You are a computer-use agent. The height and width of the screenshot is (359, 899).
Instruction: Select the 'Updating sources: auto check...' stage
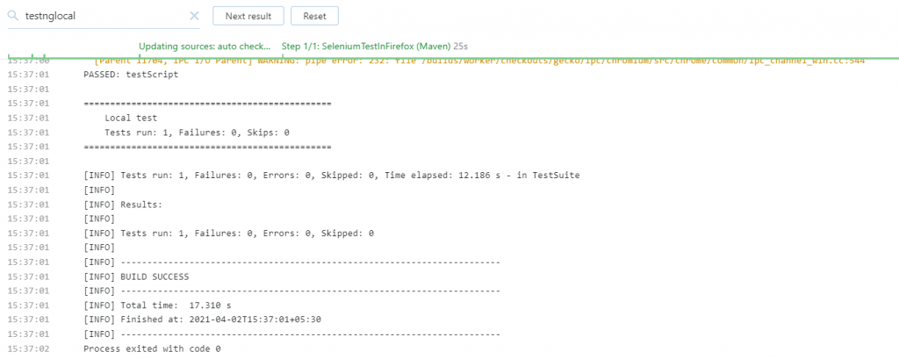[x=205, y=46]
